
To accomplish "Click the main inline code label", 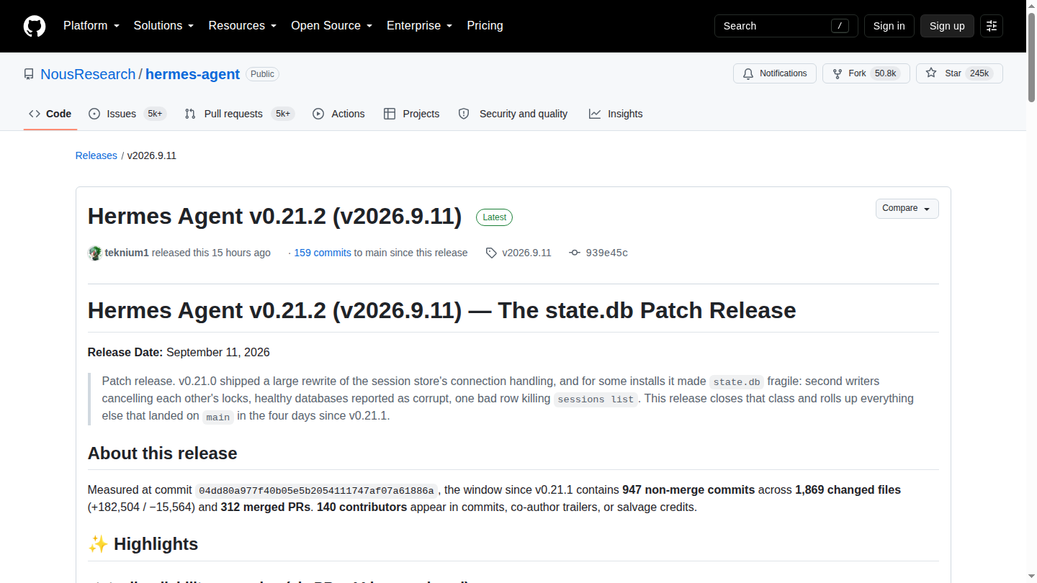I will click(x=217, y=416).
